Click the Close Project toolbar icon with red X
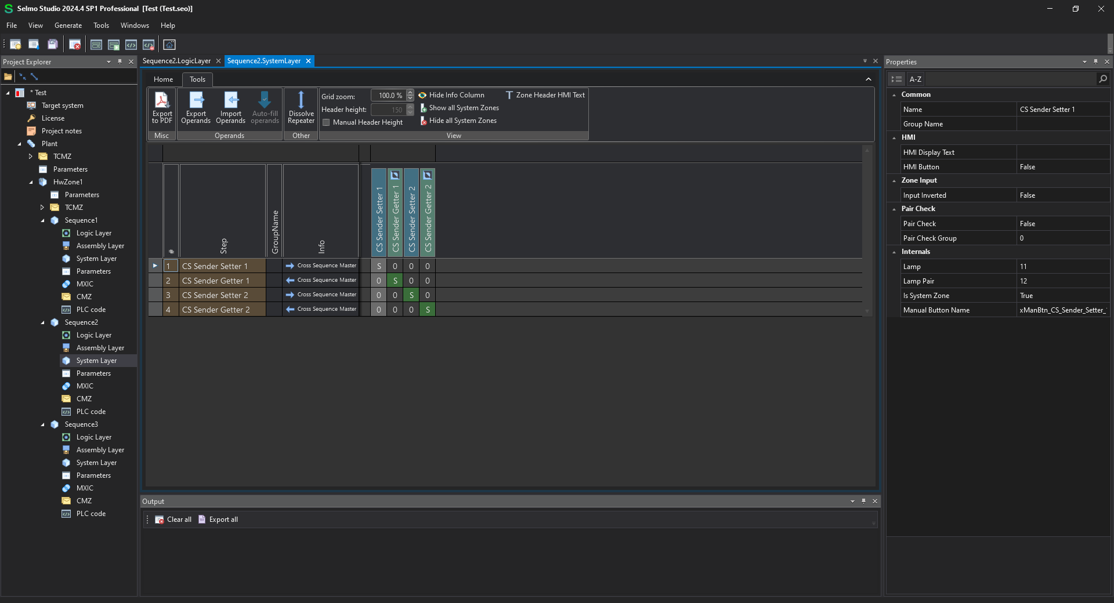The image size is (1114, 603). click(75, 45)
